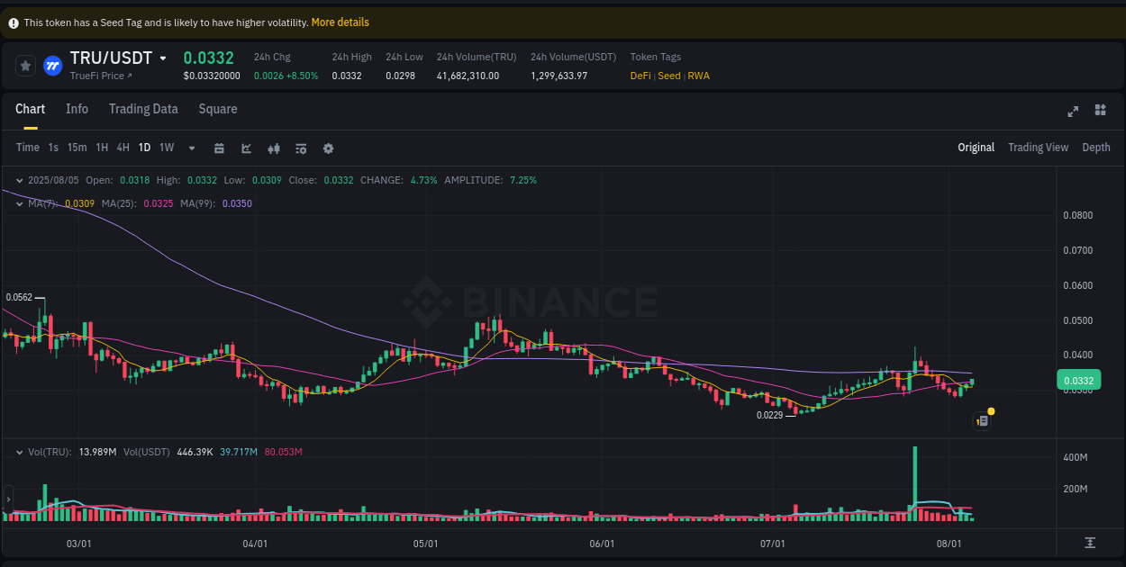Click the DeFi token tag
1126x567 pixels.
tap(640, 76)
